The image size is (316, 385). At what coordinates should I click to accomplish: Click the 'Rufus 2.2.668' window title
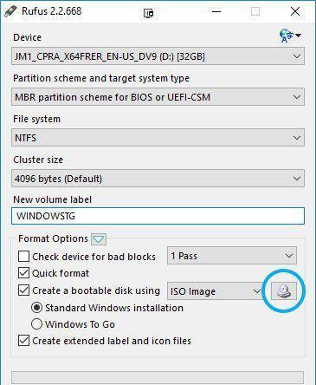click(52, 11)
